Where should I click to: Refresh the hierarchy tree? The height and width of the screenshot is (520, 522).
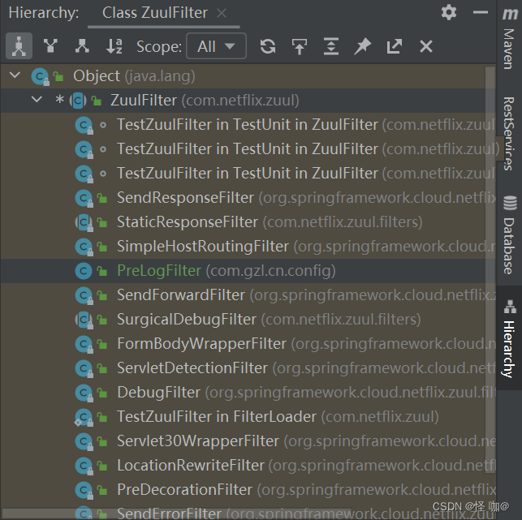268,46
